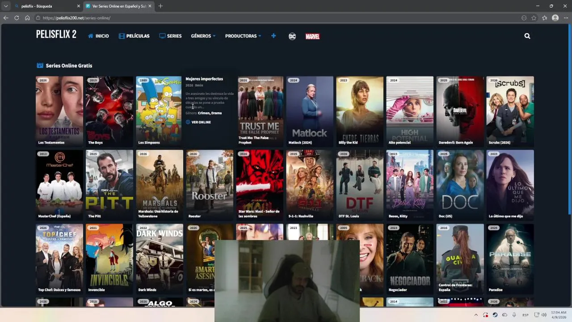Screen dimensions: 572x322
Task: Open a new browser tab with plus
Action: [160, 6]
